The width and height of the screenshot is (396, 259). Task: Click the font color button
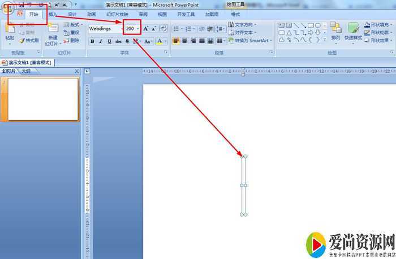(x=160, y=41)
